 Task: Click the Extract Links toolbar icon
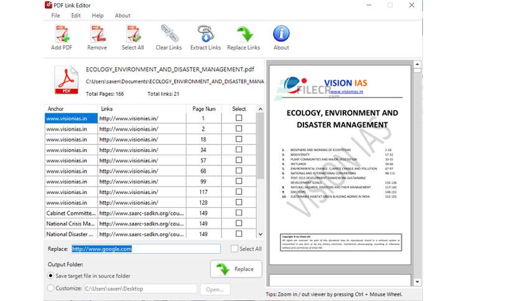pyautogui.click(x=206, y=34)
